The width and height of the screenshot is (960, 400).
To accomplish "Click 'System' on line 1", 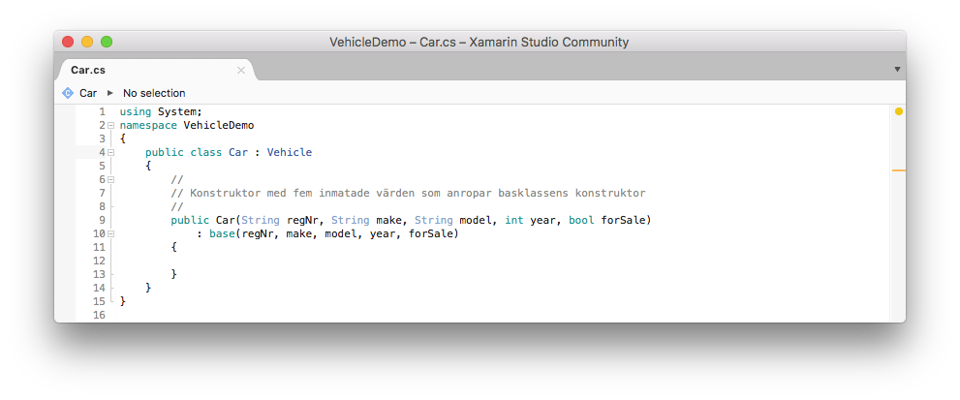I will (x=177, y=112).
